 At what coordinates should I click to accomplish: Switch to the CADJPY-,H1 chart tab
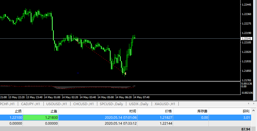[31, 104]
